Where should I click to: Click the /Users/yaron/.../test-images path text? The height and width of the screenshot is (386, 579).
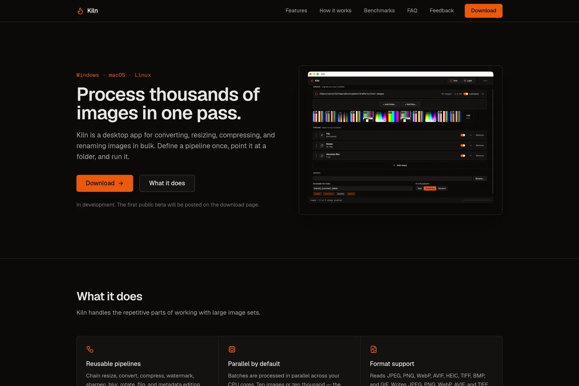pyautogui.click(x=351, y=94)
